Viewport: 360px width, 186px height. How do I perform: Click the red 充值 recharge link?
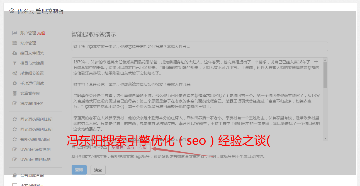(x=41, y=33)
